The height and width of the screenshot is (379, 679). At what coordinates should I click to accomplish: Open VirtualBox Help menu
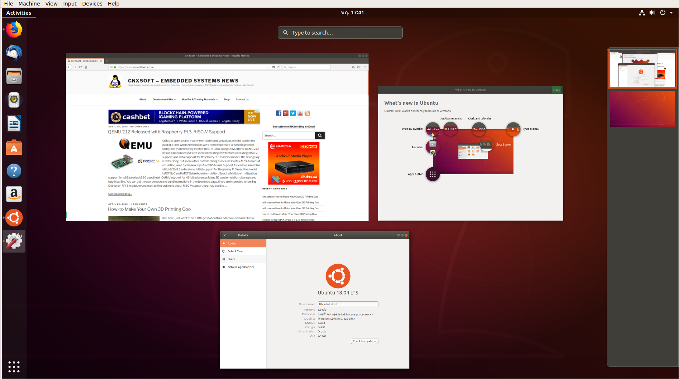(114, 4)
